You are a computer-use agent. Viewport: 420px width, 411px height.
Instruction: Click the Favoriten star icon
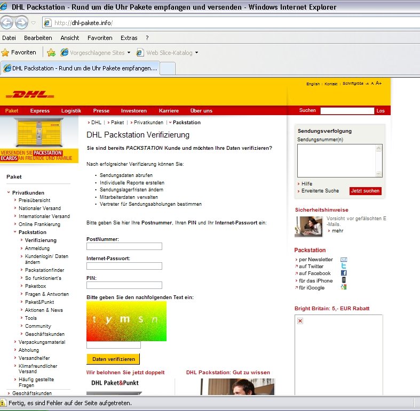point(5,52)
